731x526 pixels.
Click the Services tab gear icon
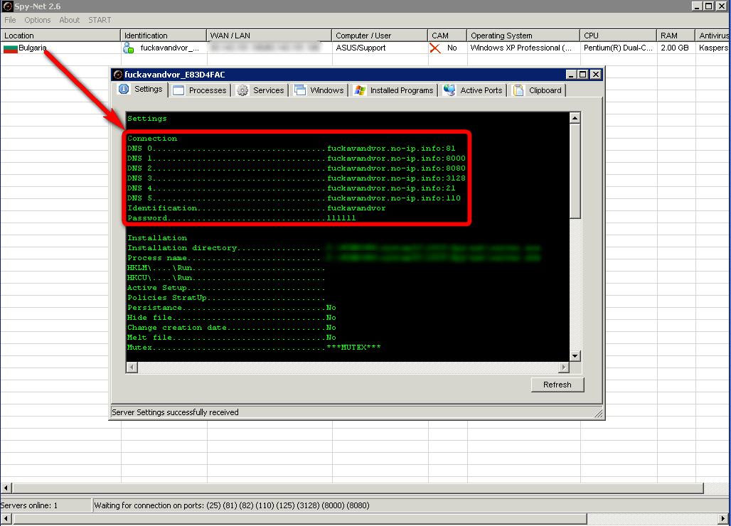[242, 90]
